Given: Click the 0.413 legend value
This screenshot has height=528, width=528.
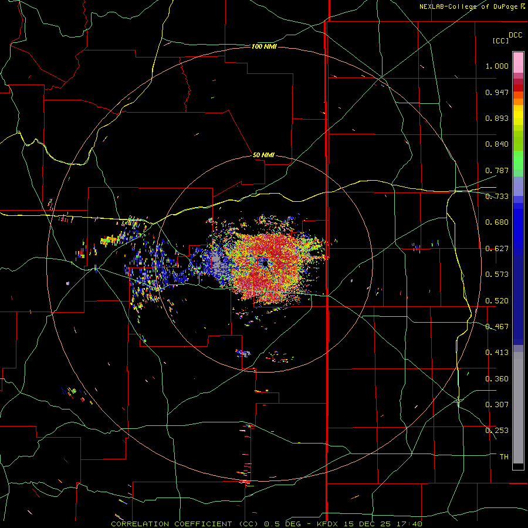Looking at the screenshot, I should pos(497,353).
